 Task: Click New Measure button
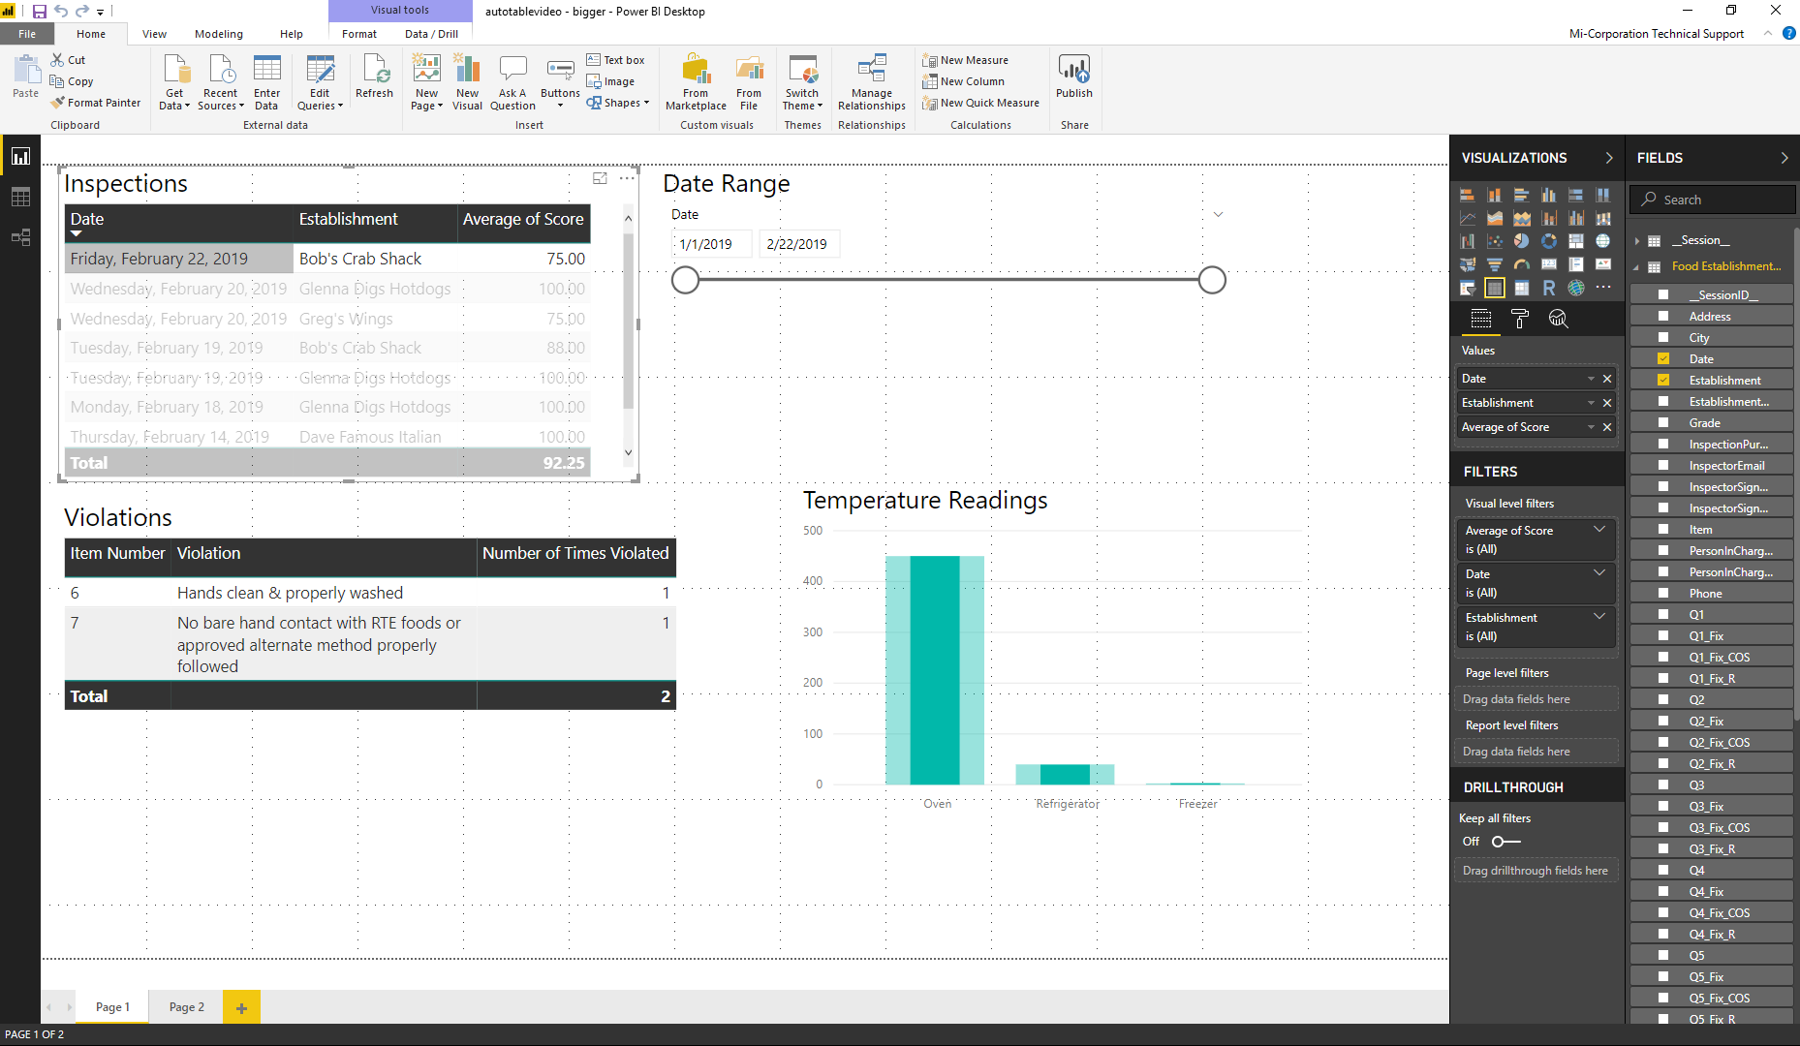pos(966,60)
